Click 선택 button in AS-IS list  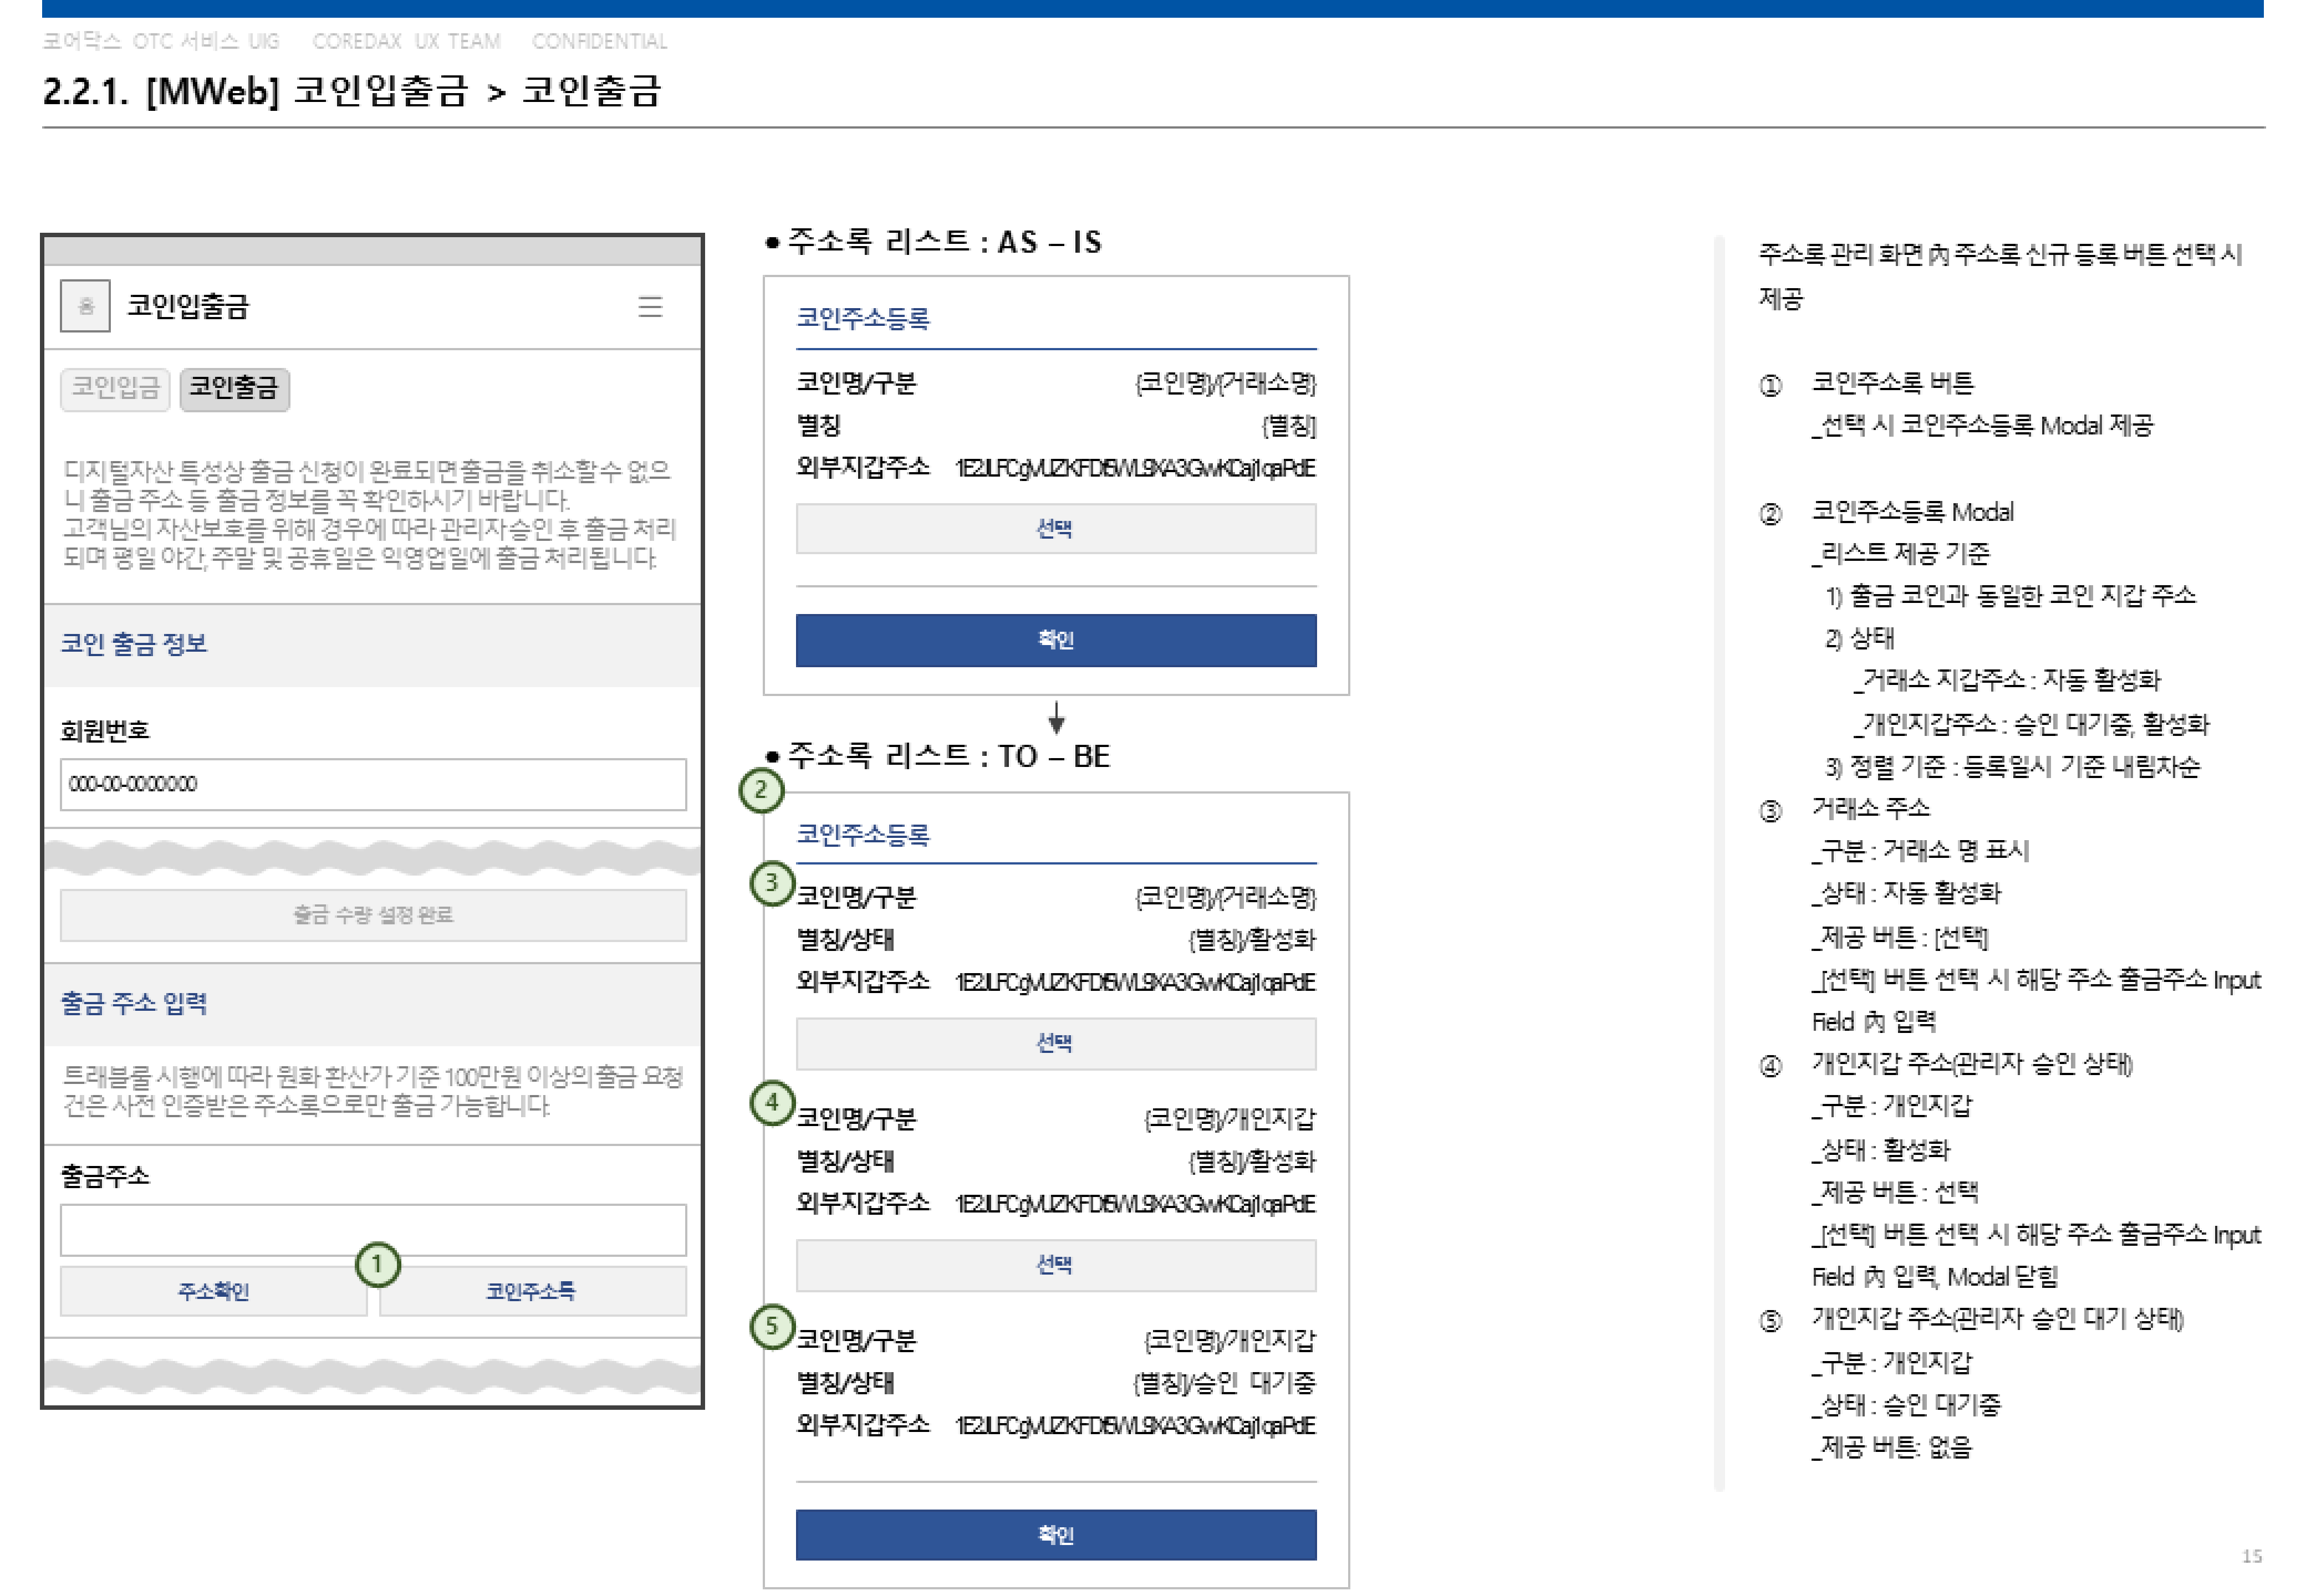click(1055, 528)
